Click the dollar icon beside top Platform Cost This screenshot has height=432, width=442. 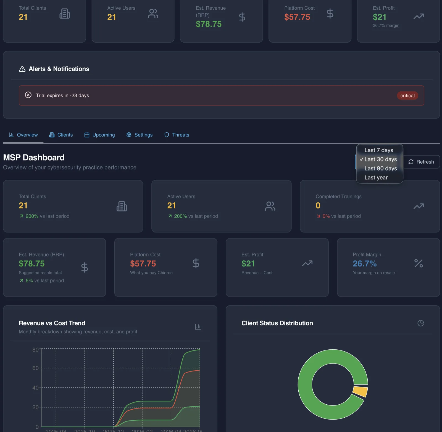[330, 14]
